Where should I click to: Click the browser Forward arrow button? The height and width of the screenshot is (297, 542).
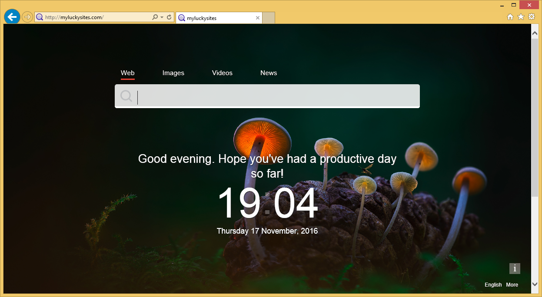click(x=27, y=17)
